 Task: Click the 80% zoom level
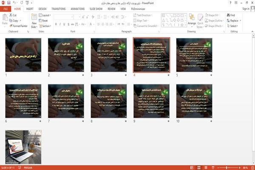[245, 168]
